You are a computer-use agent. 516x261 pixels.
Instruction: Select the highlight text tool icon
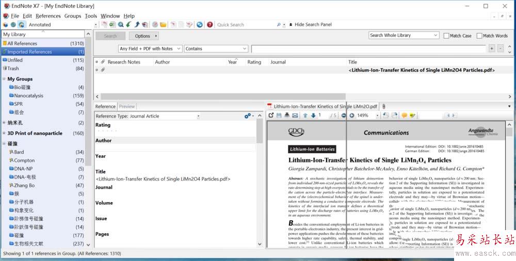click(x=413, y=116)
